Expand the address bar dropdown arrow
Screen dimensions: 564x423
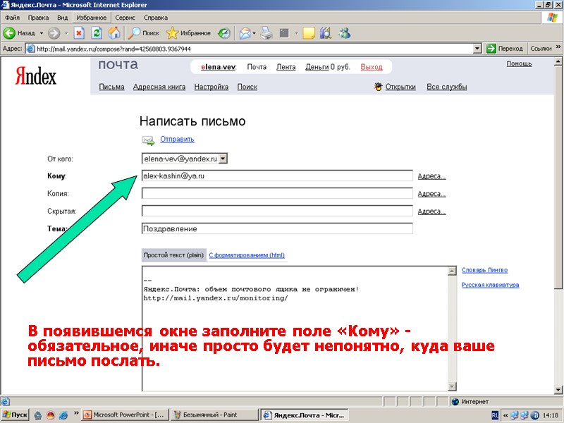click(x=477, y=48)
